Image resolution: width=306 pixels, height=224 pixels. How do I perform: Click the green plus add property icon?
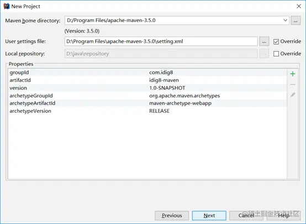(293, 74)
